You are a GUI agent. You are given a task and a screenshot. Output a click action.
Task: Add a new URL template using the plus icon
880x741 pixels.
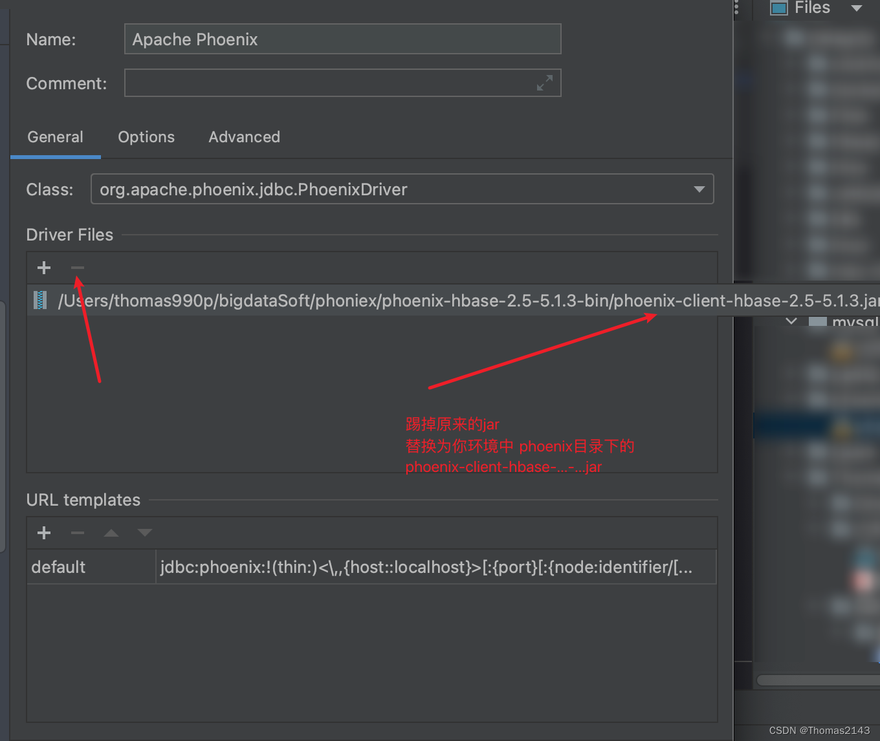coord(43,532)
